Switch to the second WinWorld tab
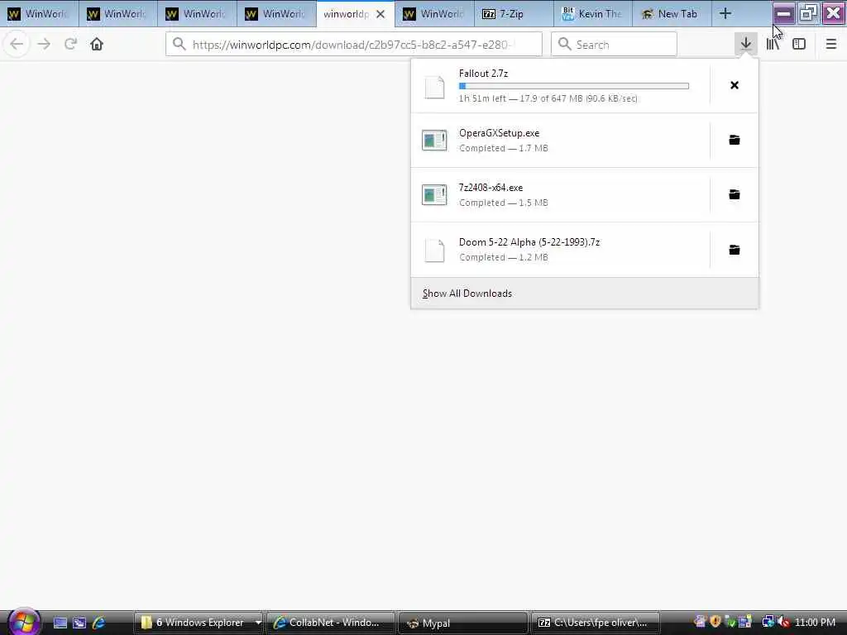Screen dimensions: 847x635 point(118,13)
